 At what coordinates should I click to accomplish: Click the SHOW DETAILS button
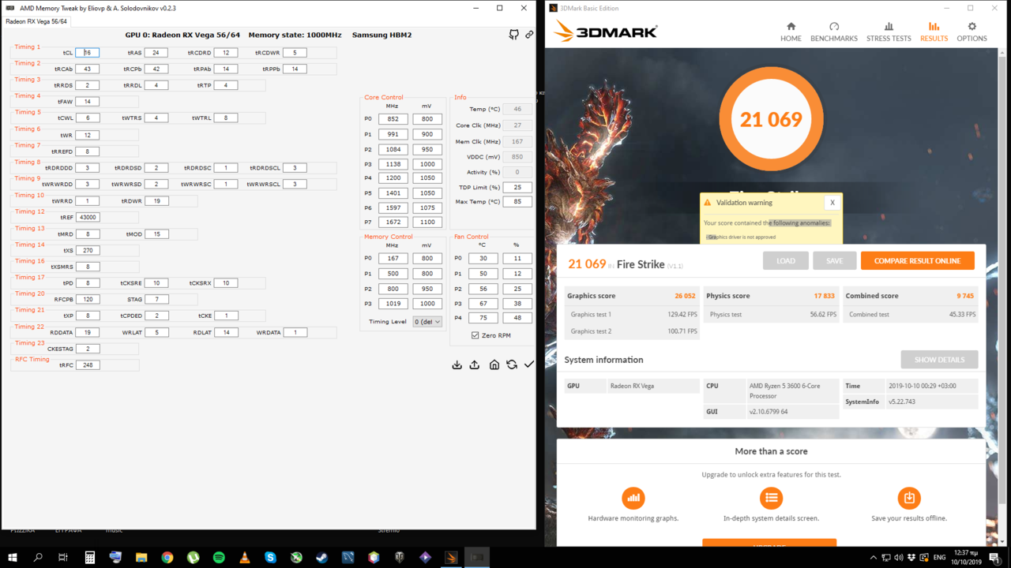point(939,360)
